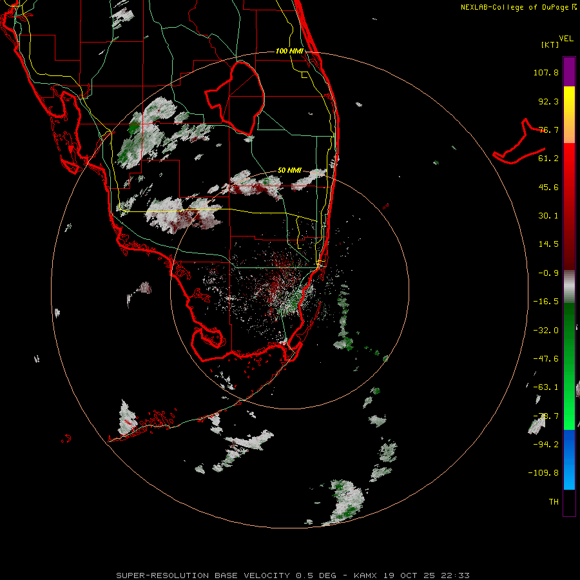Viewport: 580px width, 580px height.
Task: Click the -47.6 legend value
Action: point(546,359)
